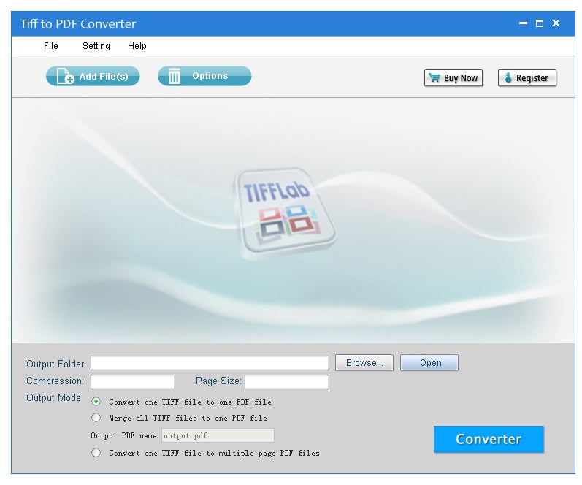Click the Compression field
The height and width of the screenshot is (485, 582).
point(133,382)
